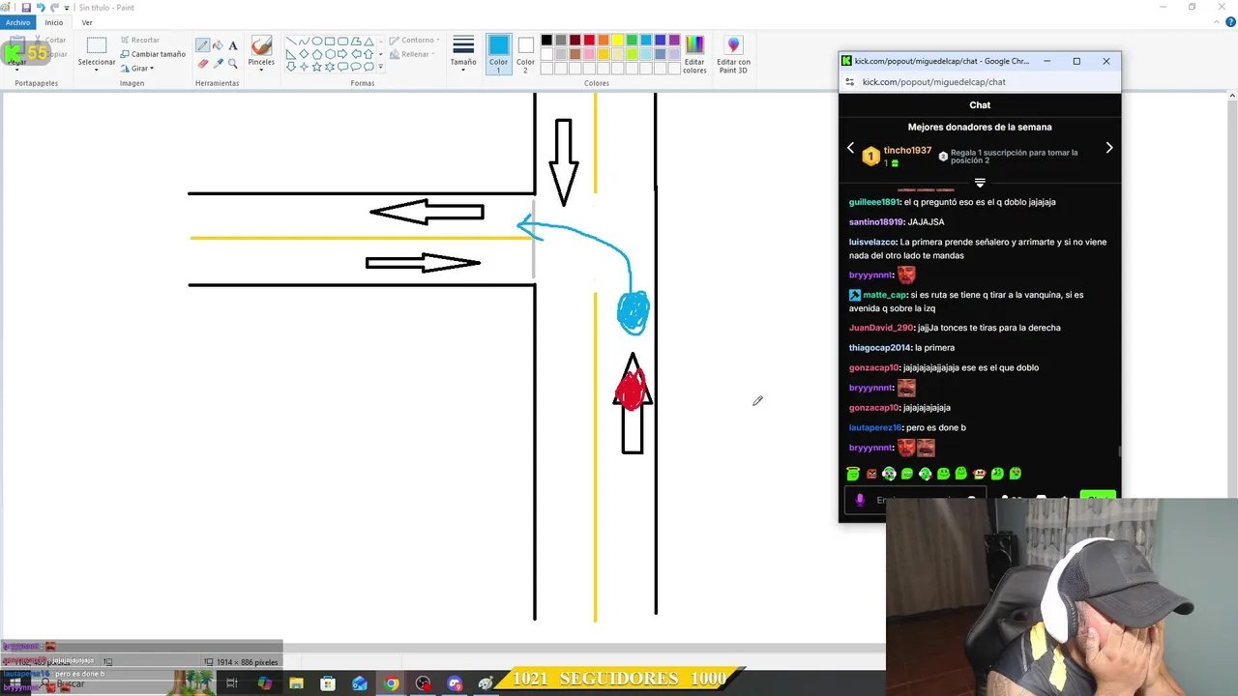Expand the Formas gallery more arrow
This screenshot has height=696, width=1238.
380,67
